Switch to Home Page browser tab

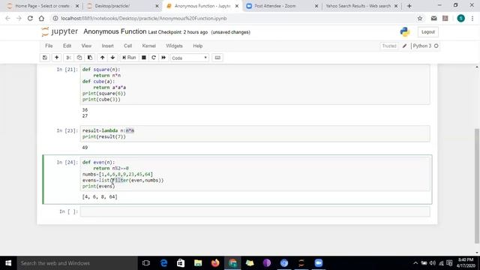42,6
